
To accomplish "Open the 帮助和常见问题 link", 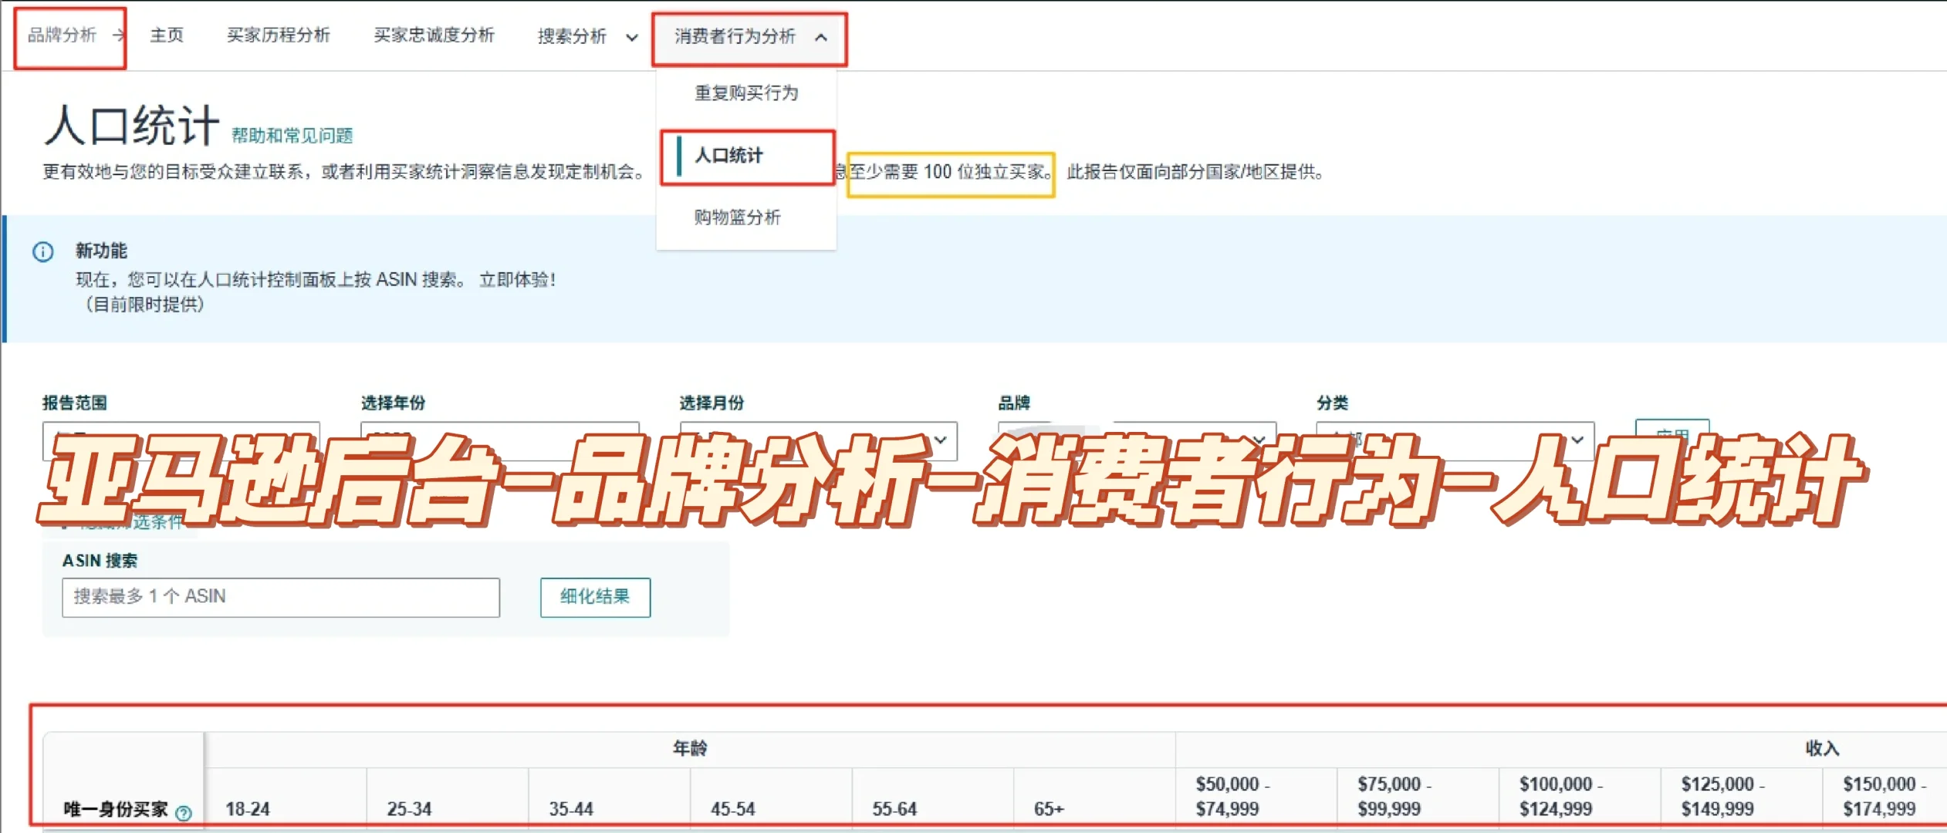I will click(x=292, y=136).
